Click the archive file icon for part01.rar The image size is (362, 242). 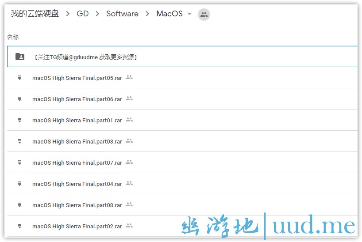(x=20, y=120)
